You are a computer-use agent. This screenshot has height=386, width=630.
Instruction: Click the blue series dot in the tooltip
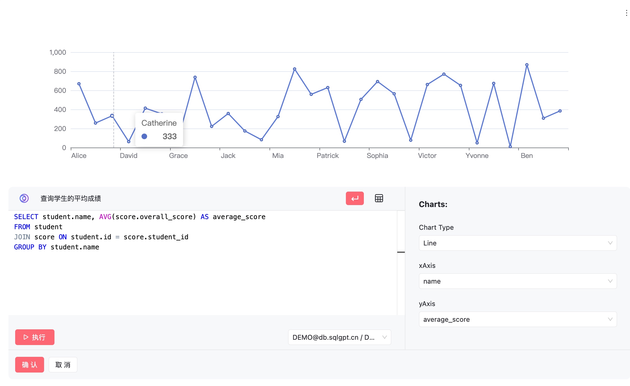pos(144,136)
